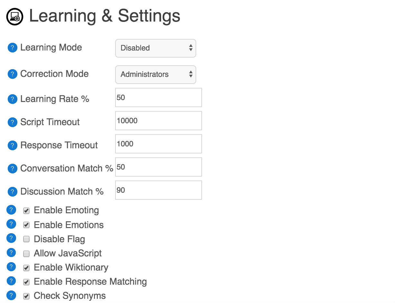This screenshot has height=303, width=395.
Task: Click help icon beside Discussion Match %
Action: (x=12, y=192)
